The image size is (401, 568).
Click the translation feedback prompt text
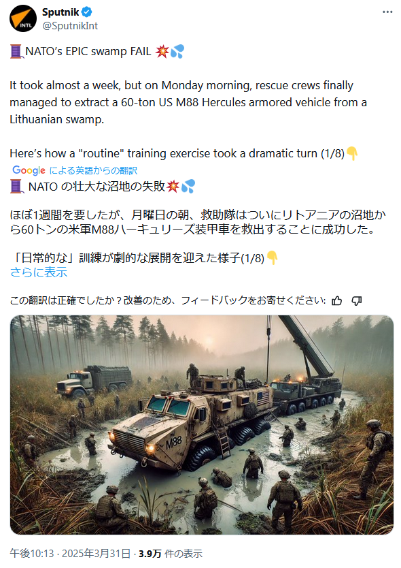click(168, 300)
